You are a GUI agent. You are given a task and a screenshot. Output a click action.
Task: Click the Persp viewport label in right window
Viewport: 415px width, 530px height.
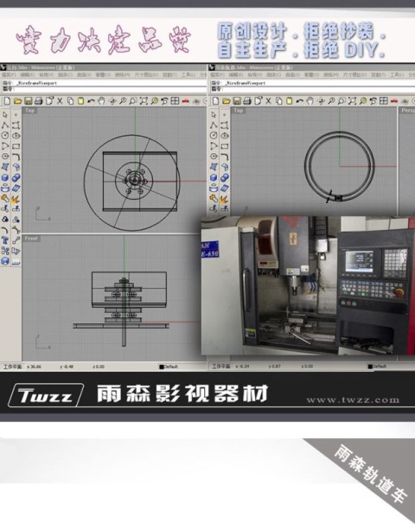click(x=408, y=111)
